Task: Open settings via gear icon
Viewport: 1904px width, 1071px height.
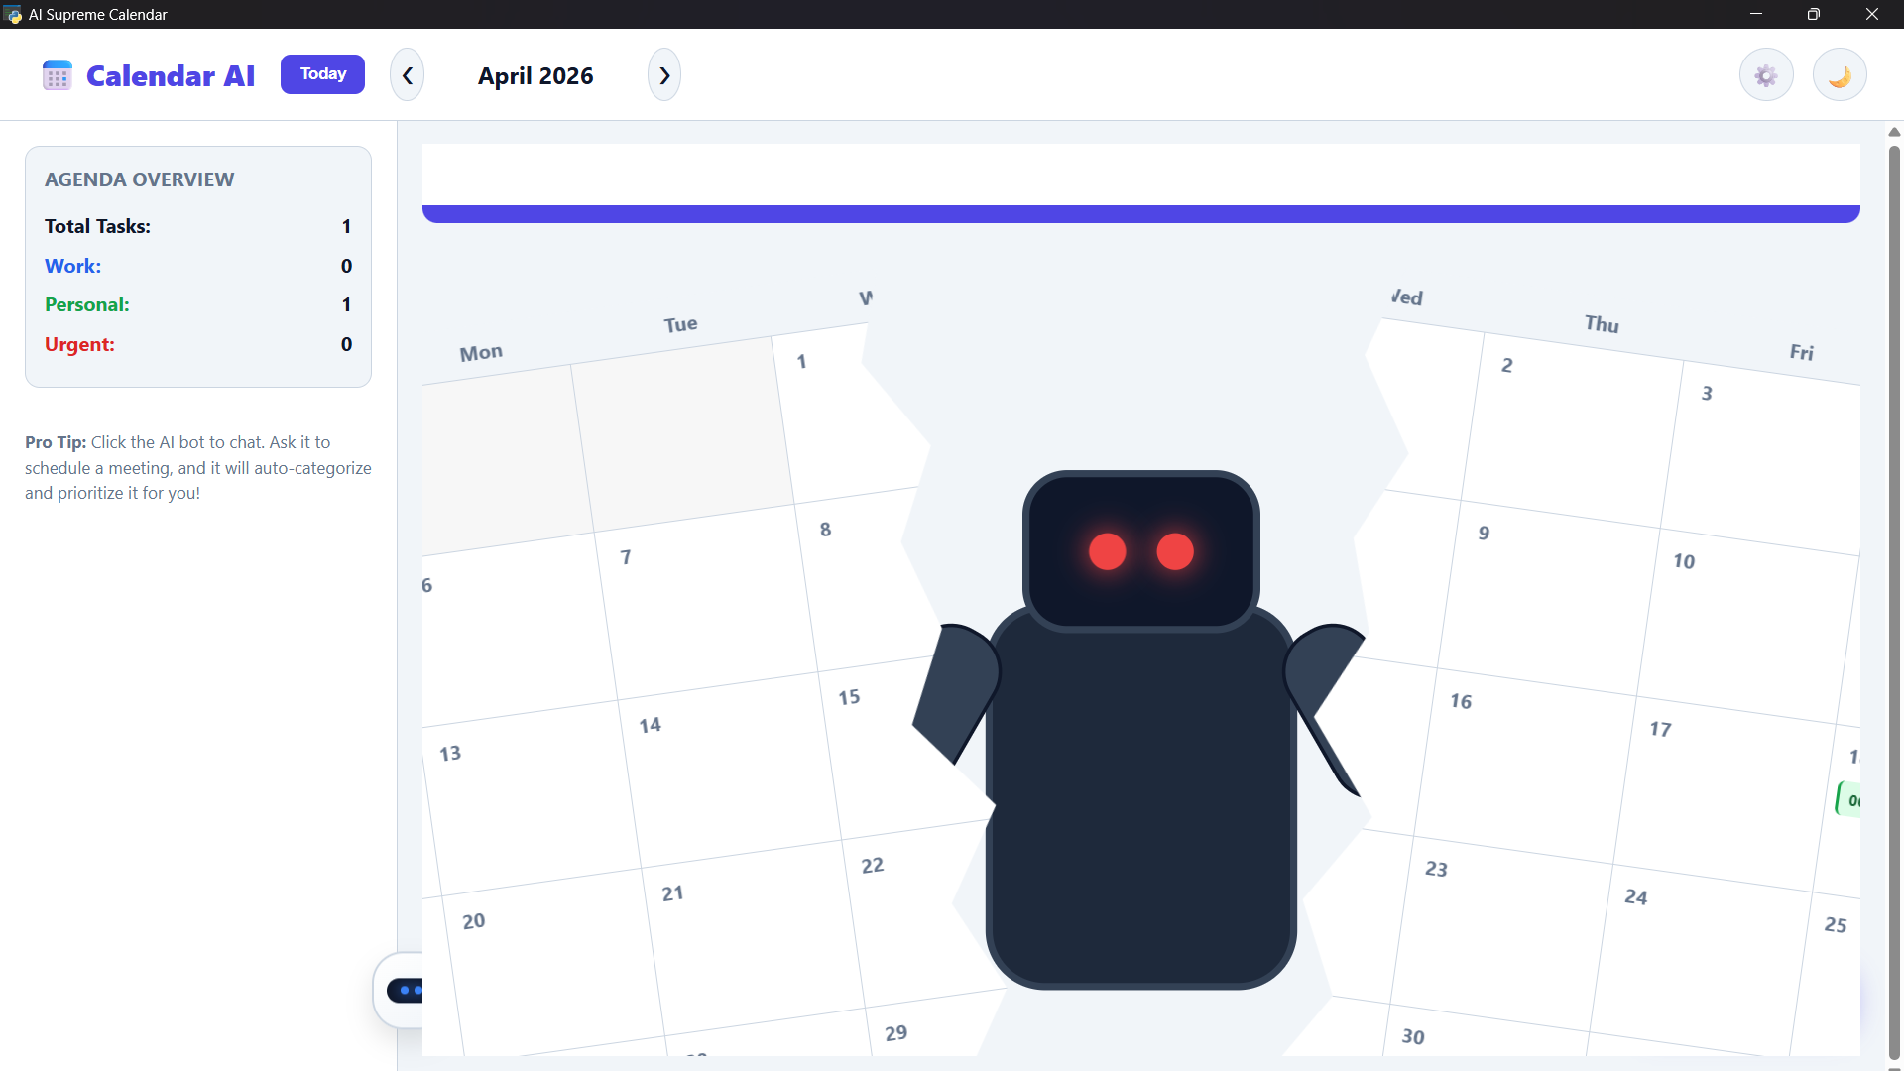Action: click(1766, 75)
